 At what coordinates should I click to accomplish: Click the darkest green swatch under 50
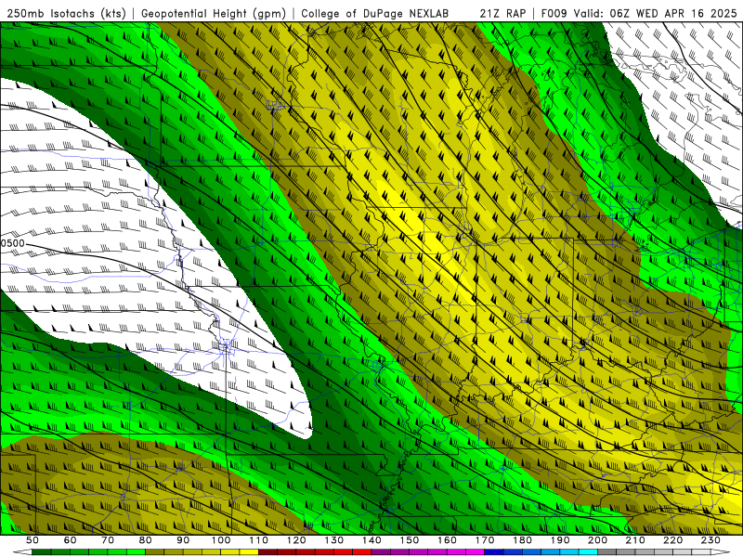pos(42,552)
